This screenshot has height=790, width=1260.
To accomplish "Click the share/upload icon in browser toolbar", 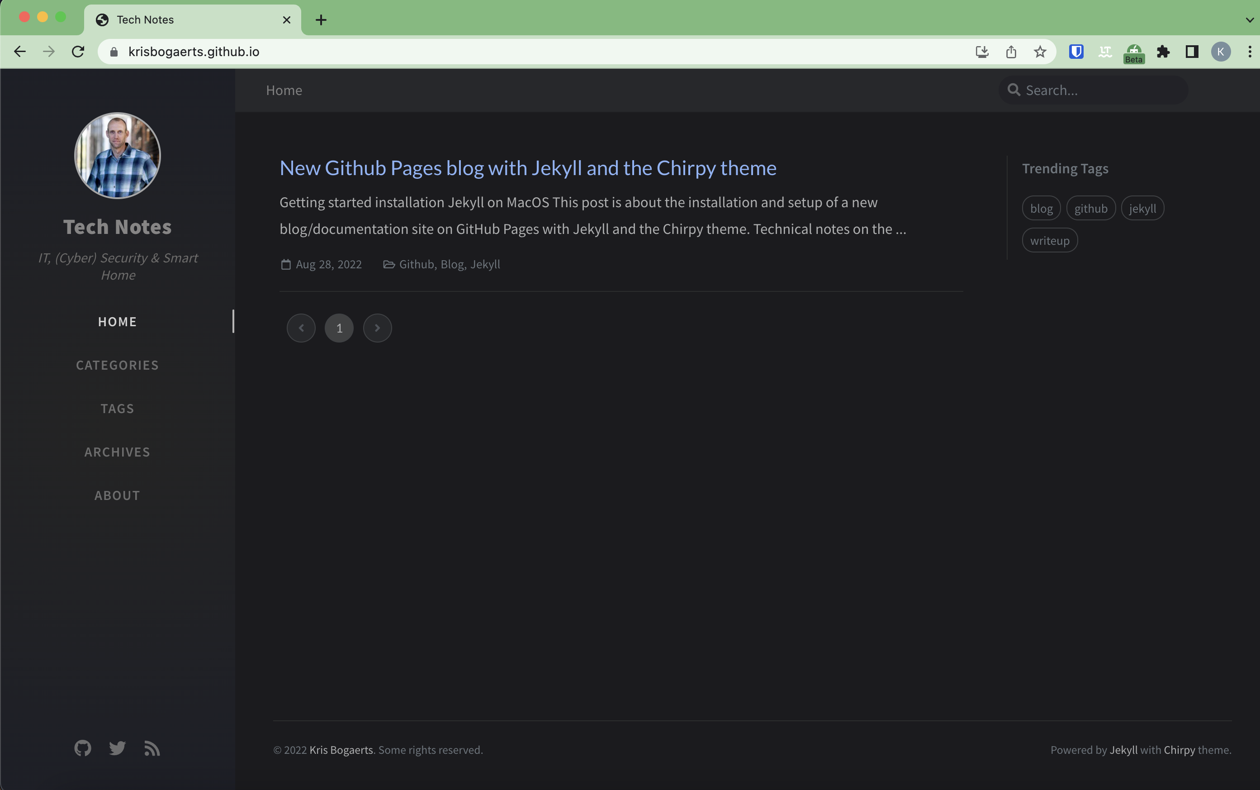I will coord(1010,51).
